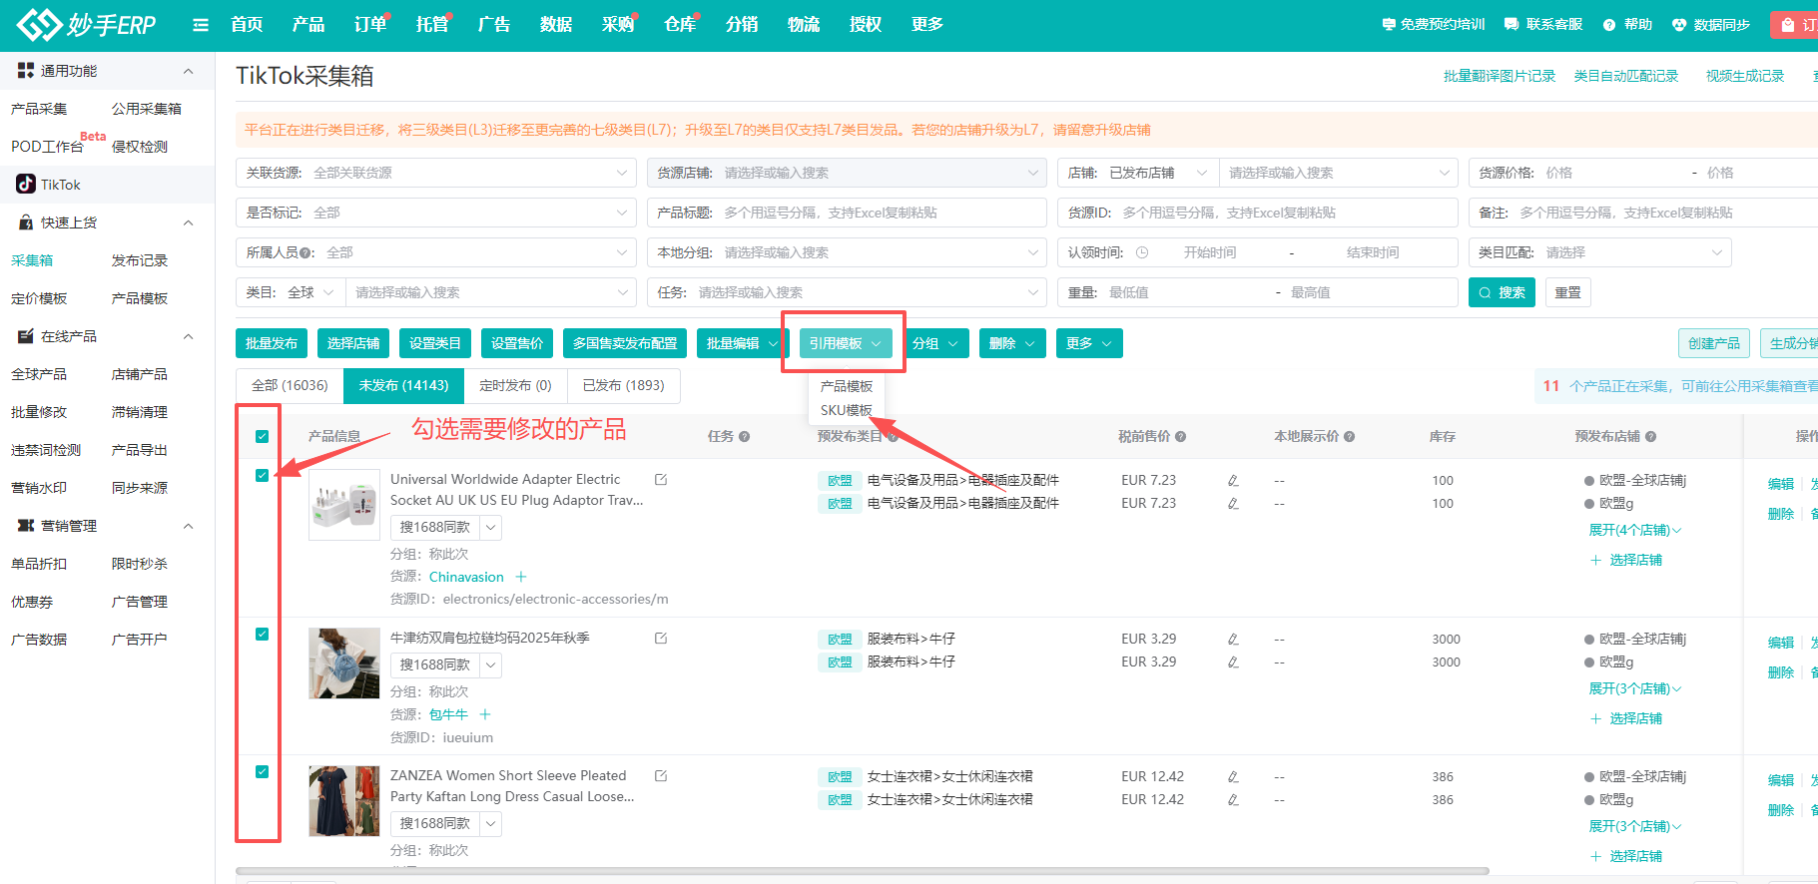
Task: Click the plus icon next to Chinavasion source
Action: (521, 577)
